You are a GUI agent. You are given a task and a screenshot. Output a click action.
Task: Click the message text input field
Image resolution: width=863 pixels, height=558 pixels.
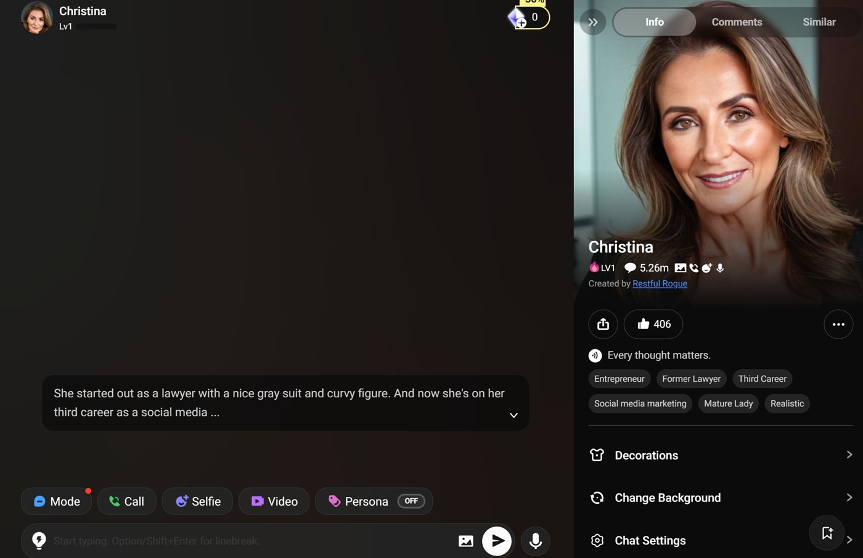pyautogui.click(x=247, y=541)
